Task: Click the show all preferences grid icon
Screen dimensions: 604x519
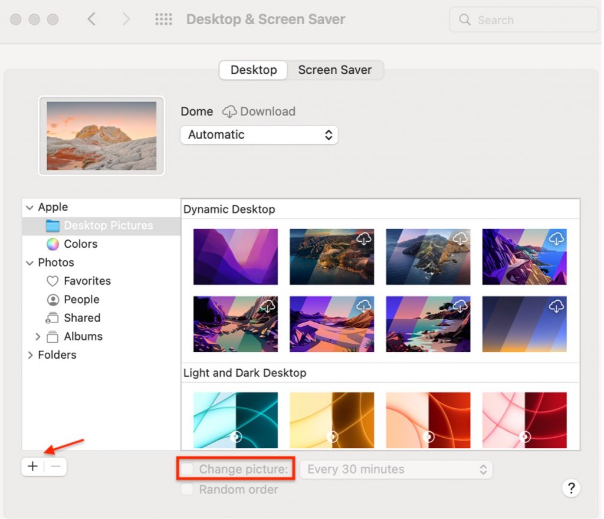Action: pyautogui.click(x=163, y=19)
